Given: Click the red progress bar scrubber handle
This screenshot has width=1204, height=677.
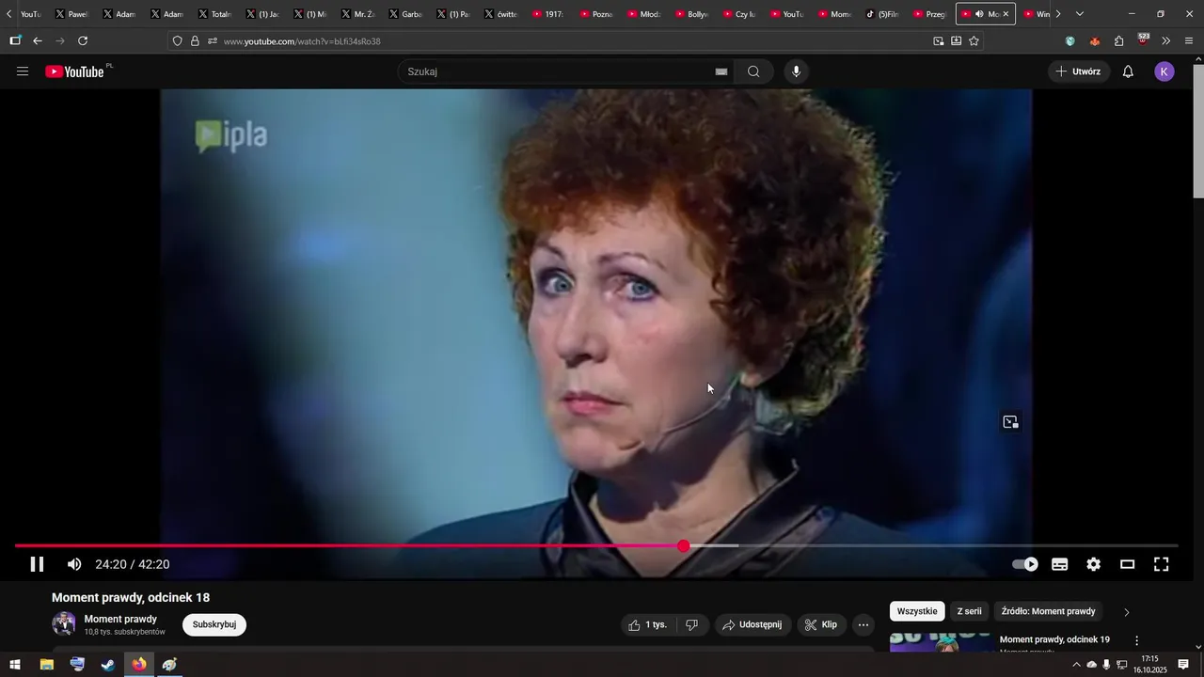Looking at the screenshot, I should point(684,546).
